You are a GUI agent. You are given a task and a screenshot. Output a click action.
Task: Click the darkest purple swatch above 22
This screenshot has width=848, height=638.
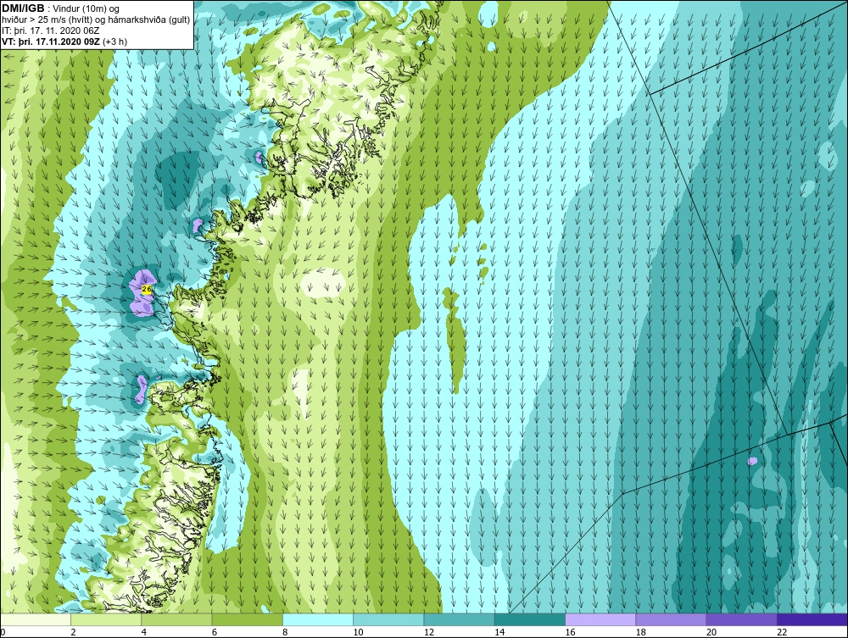tap(812, 619)
